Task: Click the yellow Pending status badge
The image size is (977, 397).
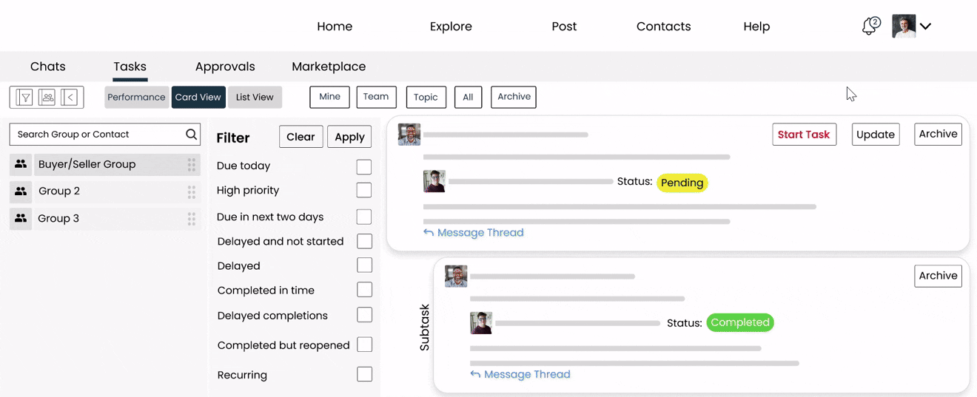Action: [682, 183]
